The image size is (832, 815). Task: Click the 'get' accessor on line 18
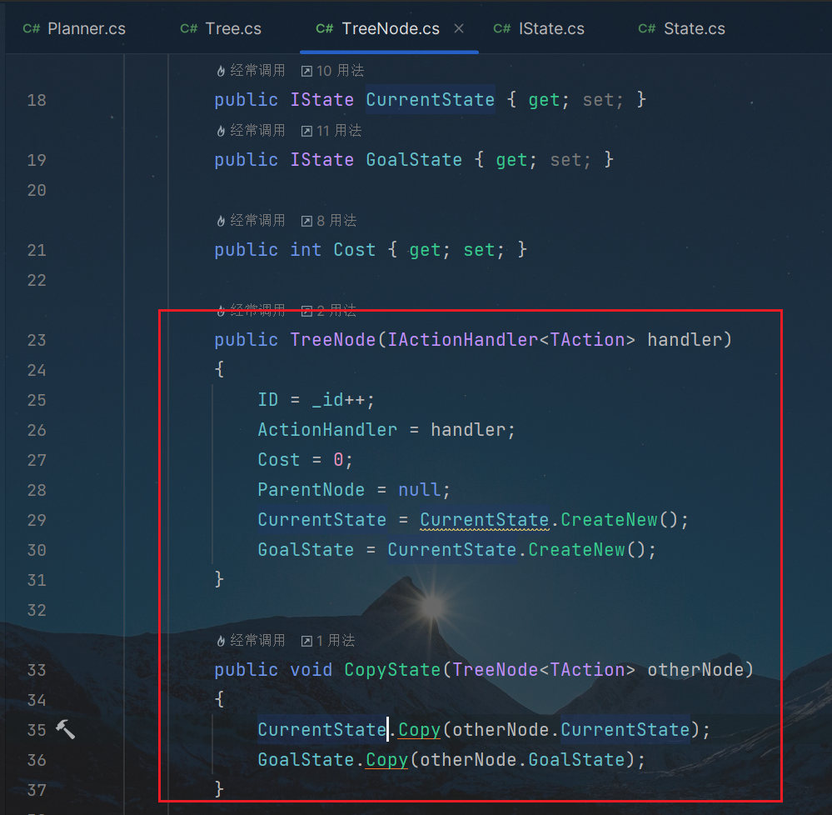[x=544, y=100]
